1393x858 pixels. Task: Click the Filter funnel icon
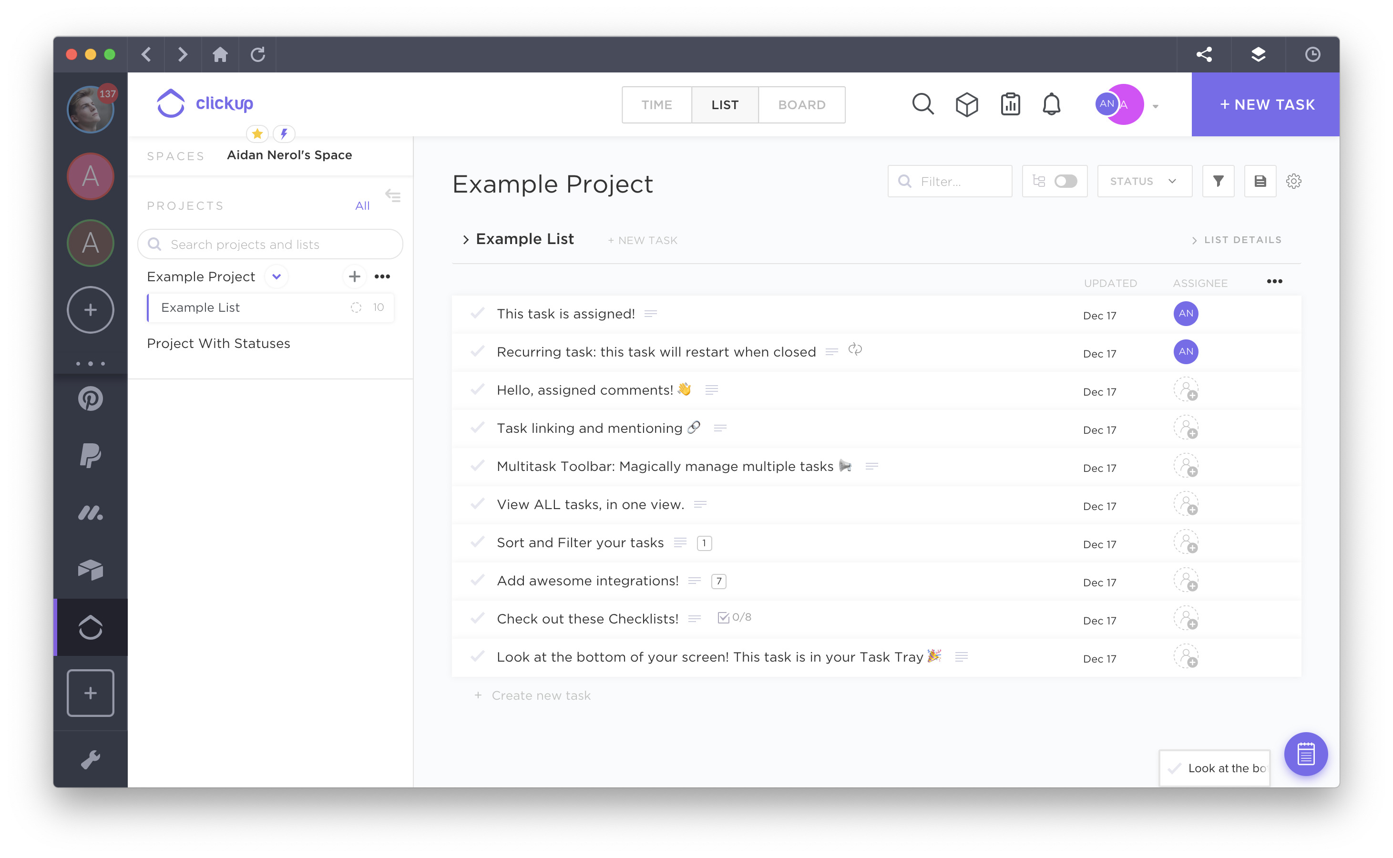click(x=1218, y=181)
